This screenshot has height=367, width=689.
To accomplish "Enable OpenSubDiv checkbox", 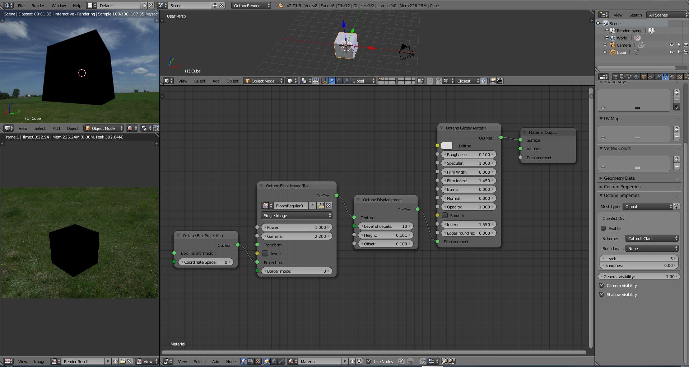I will point(603,228).
